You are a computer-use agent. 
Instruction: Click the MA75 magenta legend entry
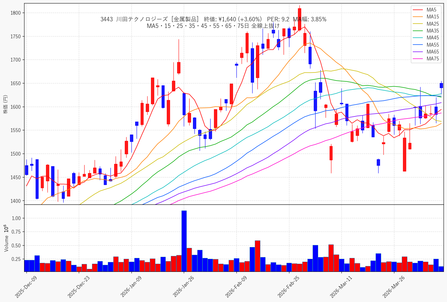(x=426, y=59)
